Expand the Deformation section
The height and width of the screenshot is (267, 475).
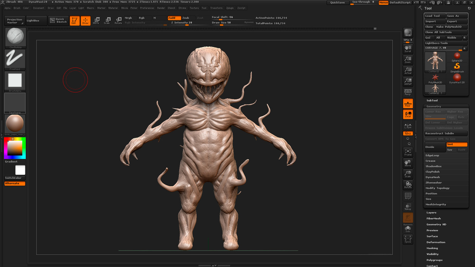tap(436, 242)
